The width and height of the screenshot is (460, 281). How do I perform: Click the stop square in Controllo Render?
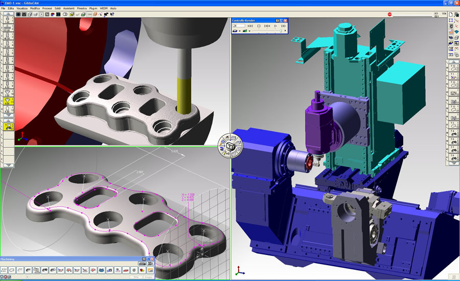[x=259, y=26]
